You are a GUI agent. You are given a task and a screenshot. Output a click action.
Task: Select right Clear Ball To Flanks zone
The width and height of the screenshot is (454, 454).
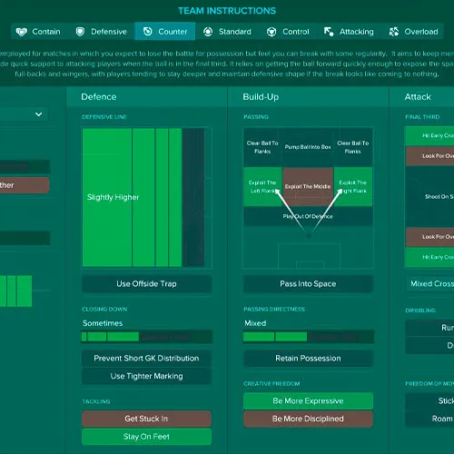tap(353, 147)
